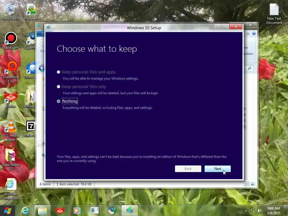Open File Explorer from the taskbar
Viewport: 288px width, 216px height.
(x=42, y=210)
